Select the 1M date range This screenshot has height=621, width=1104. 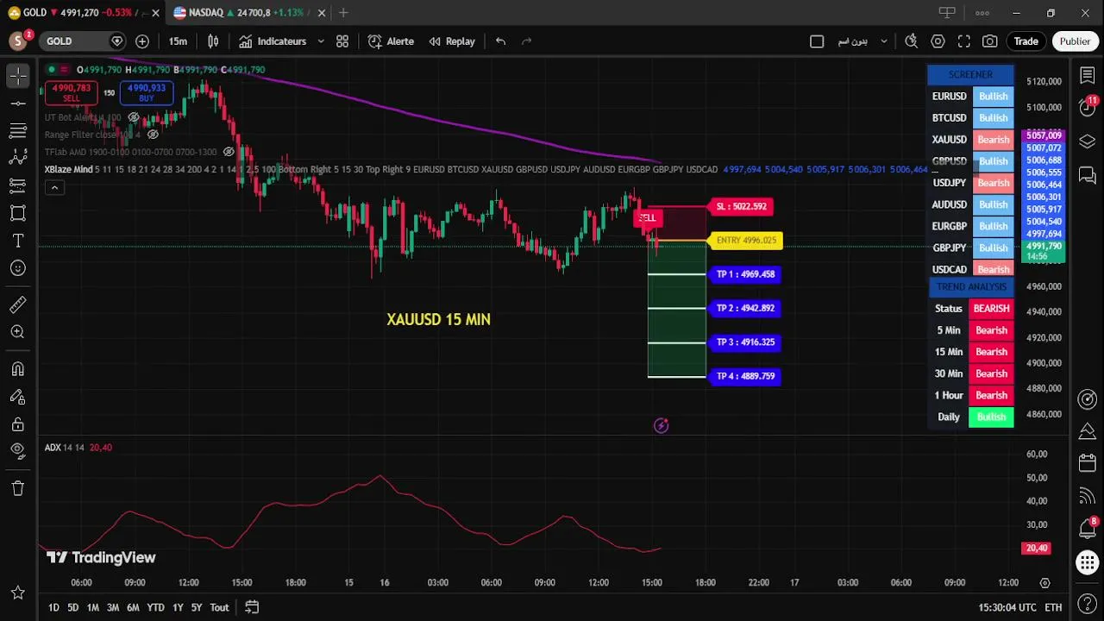pyautogui.click(x=92, y=607)
